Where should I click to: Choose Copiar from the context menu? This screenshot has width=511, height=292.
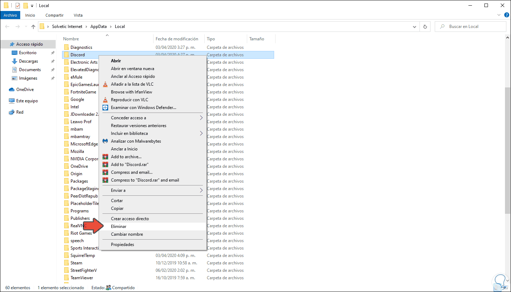pyautogui.click(x=153, y=208)
